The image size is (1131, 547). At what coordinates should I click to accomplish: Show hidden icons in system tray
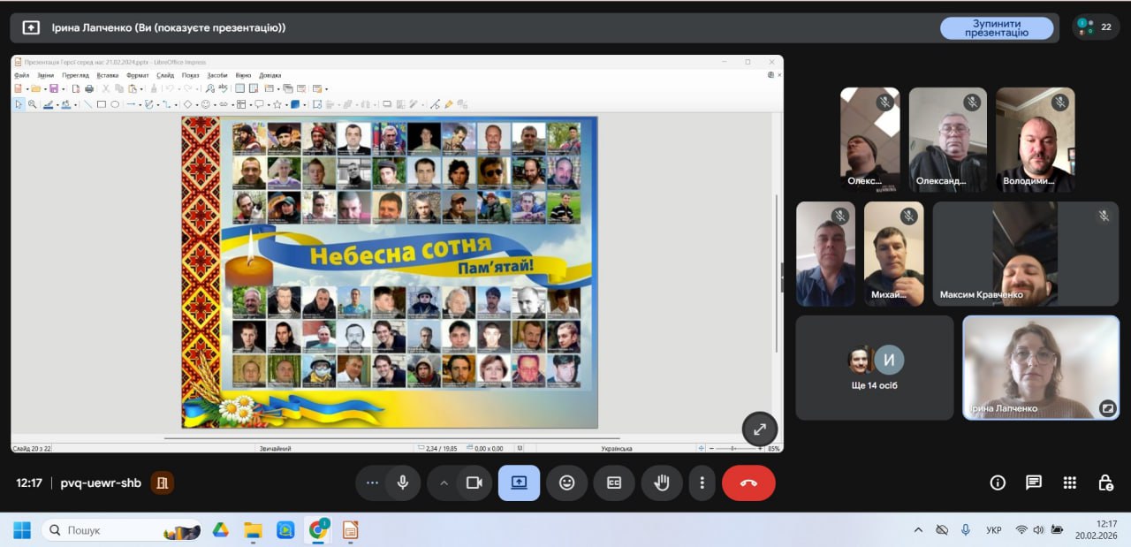click(918, 530)
